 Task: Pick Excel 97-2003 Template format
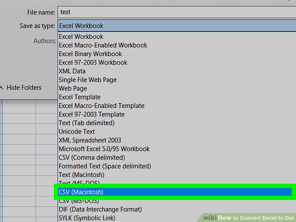91,114
